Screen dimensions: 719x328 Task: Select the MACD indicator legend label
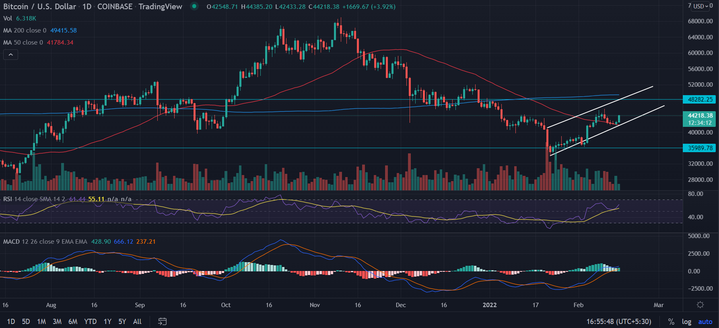[11, 242]
